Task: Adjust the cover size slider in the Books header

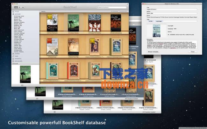Action: coord(118,11)
